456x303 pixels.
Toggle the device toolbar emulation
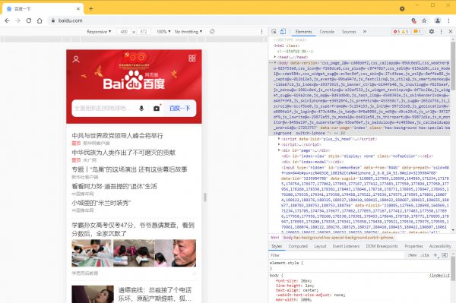click(x=283, y=31)
